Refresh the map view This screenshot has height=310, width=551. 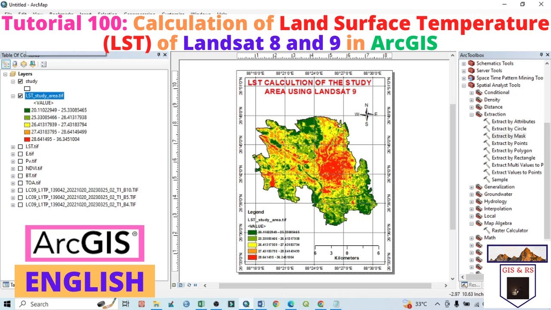click(x=189, y=285)
